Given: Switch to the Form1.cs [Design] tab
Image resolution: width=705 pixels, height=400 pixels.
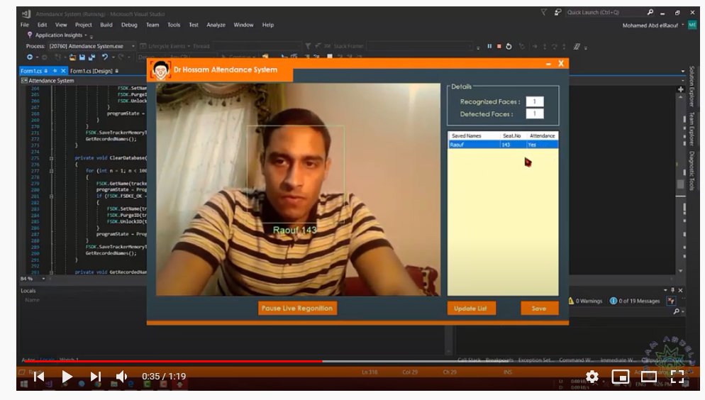Looking at the screenshot, I should tap(91, 71).
